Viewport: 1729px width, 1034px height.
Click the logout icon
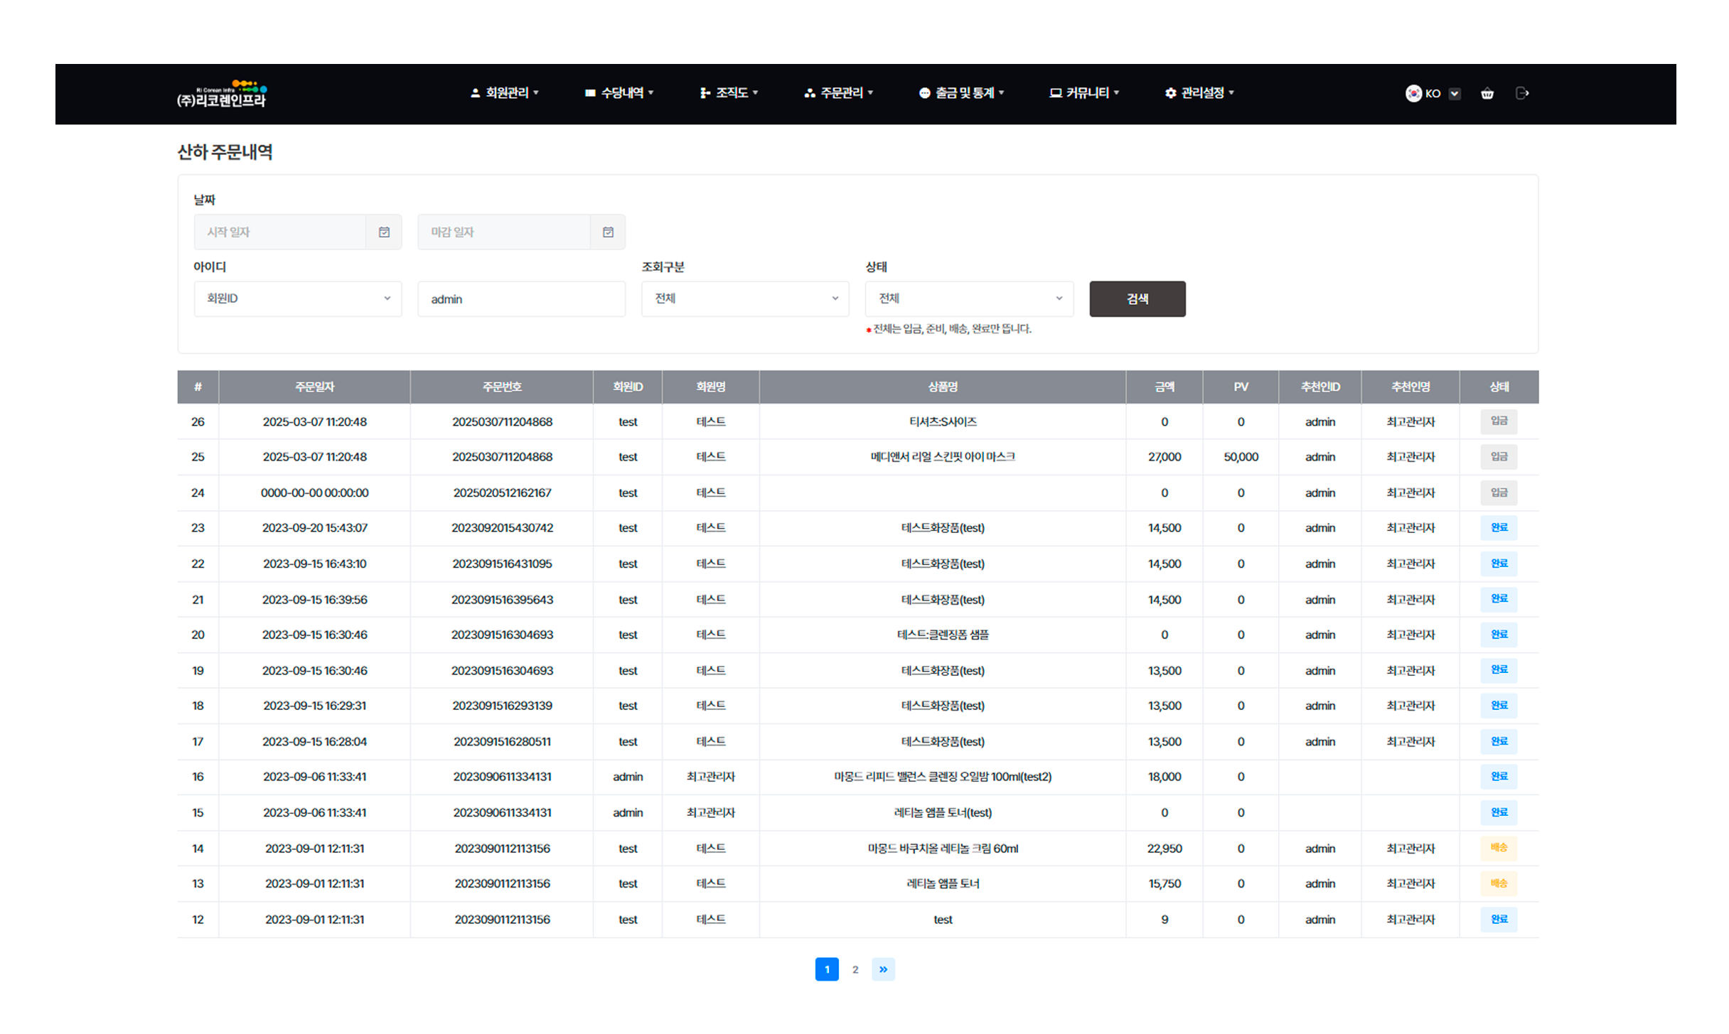pos(1522,93)
